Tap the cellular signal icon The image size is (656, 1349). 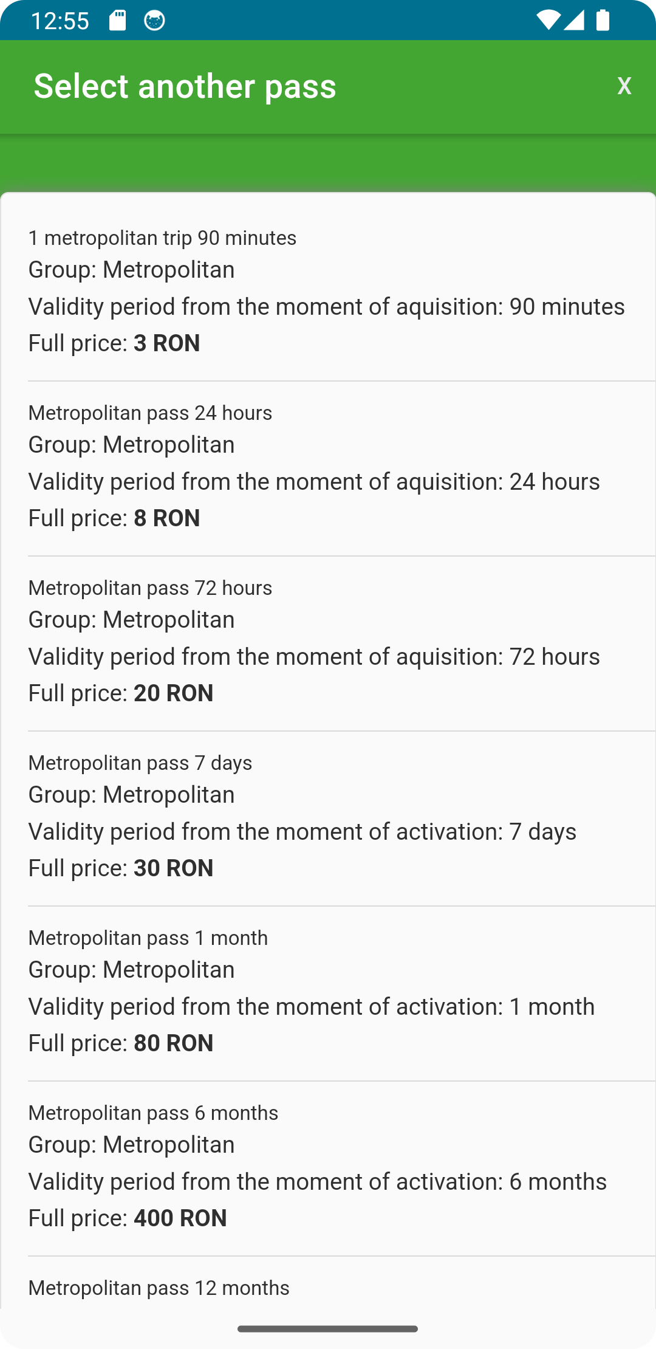[x=574, y=20]
